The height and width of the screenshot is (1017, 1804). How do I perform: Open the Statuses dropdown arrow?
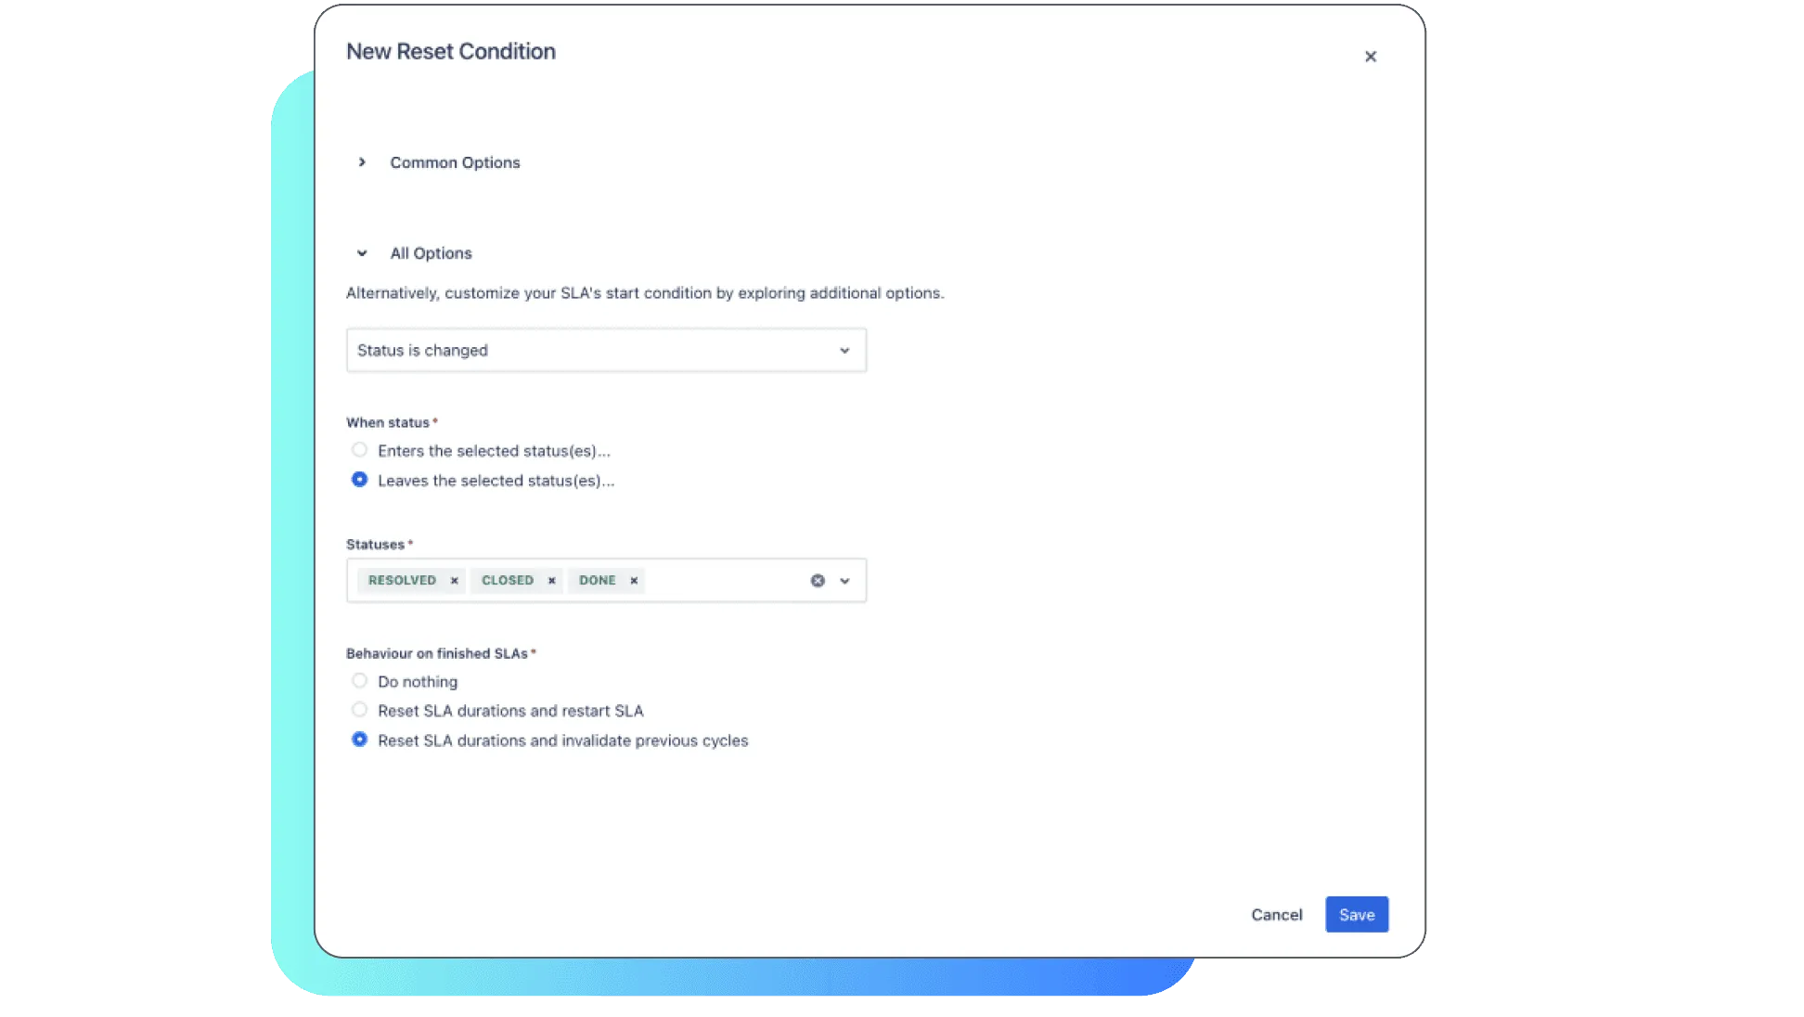pyautogui.click(x=844, y=581)
